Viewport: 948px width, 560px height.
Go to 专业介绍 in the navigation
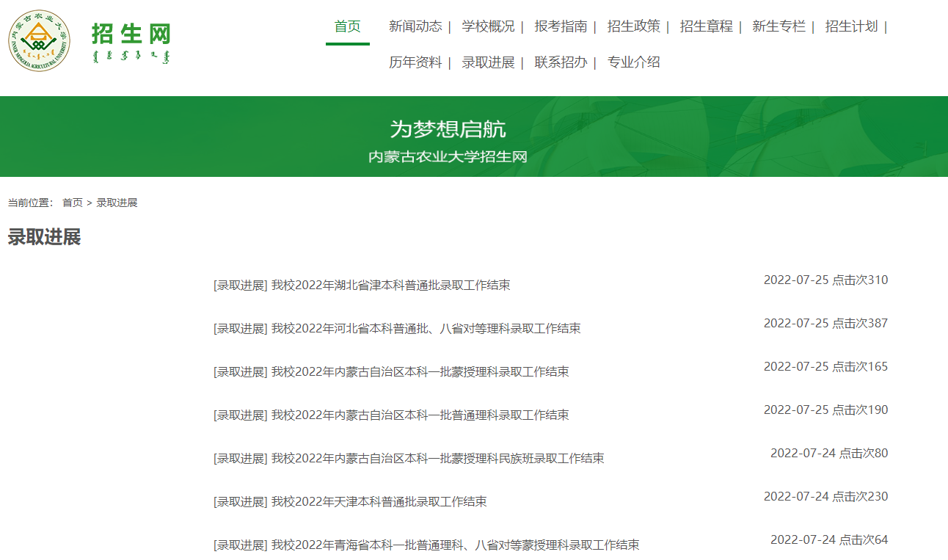pos(633,62)
